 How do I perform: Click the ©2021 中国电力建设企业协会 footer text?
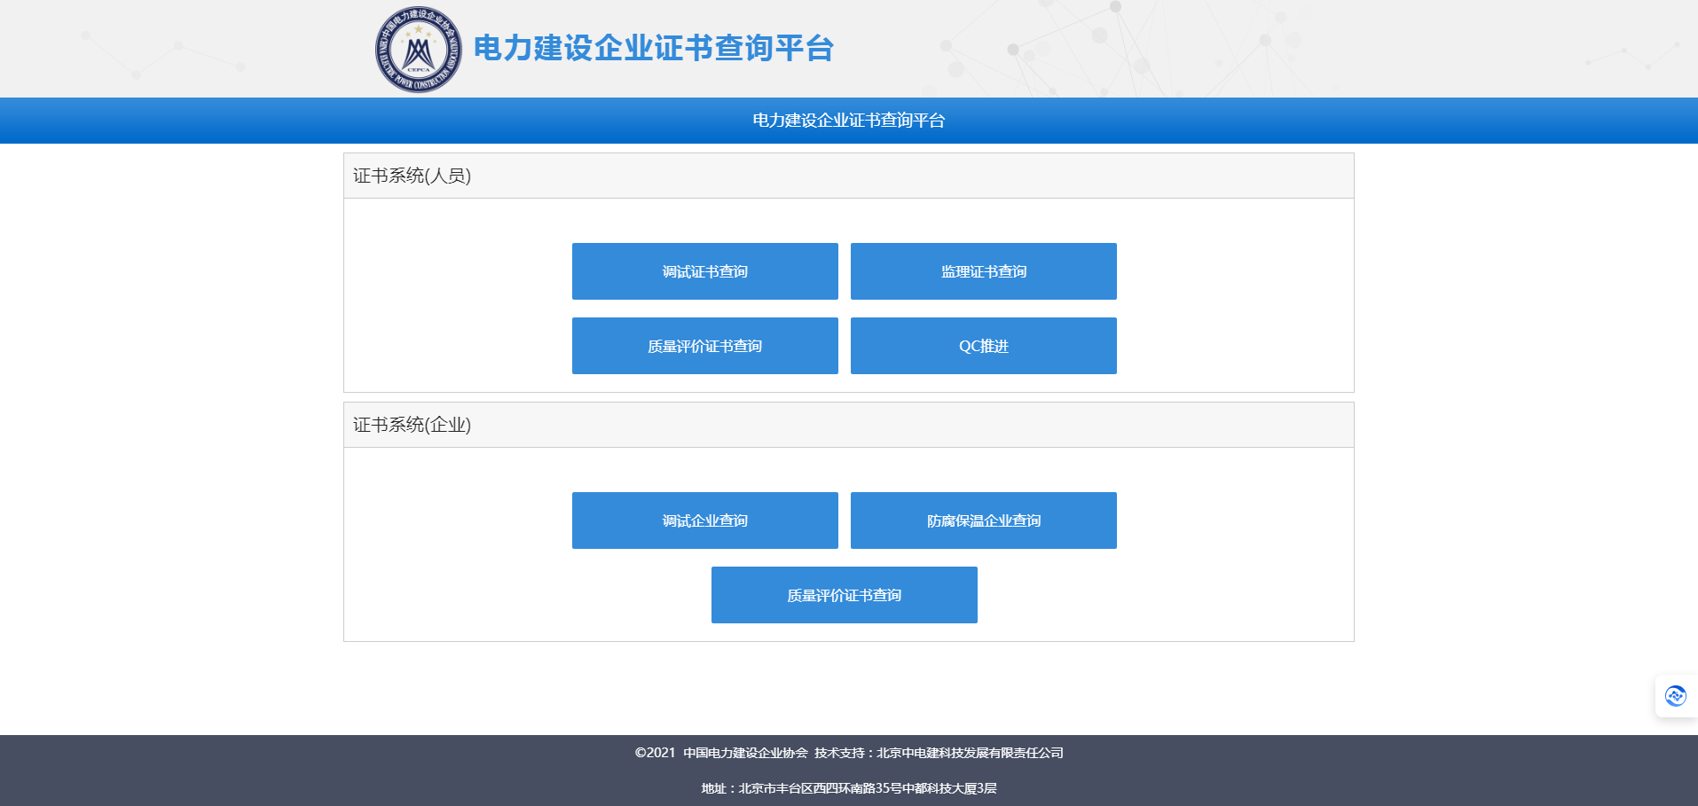click(x=721, y=753)
